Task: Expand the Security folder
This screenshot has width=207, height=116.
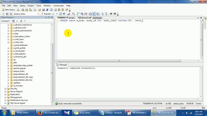Action: tap(5, 89)
